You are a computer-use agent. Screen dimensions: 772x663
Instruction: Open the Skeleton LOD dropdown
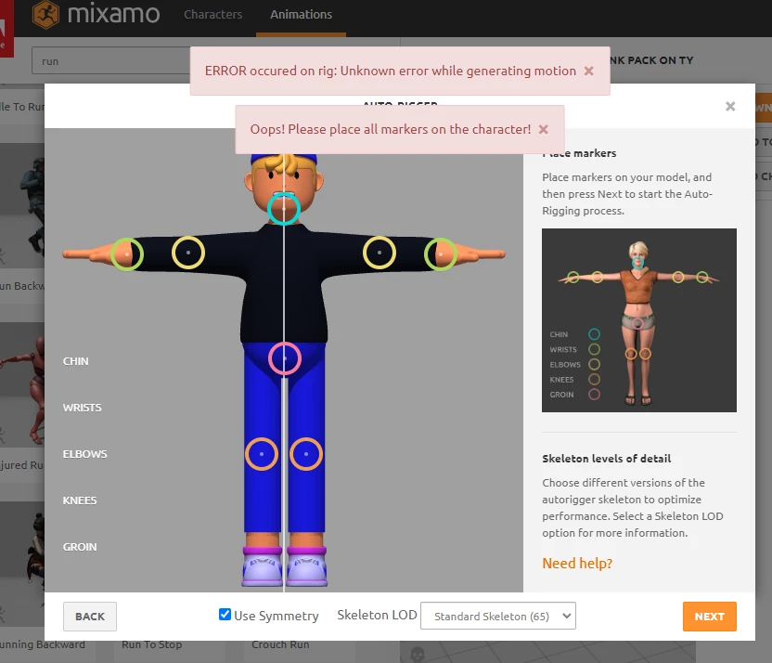click(x=497, y=616)
